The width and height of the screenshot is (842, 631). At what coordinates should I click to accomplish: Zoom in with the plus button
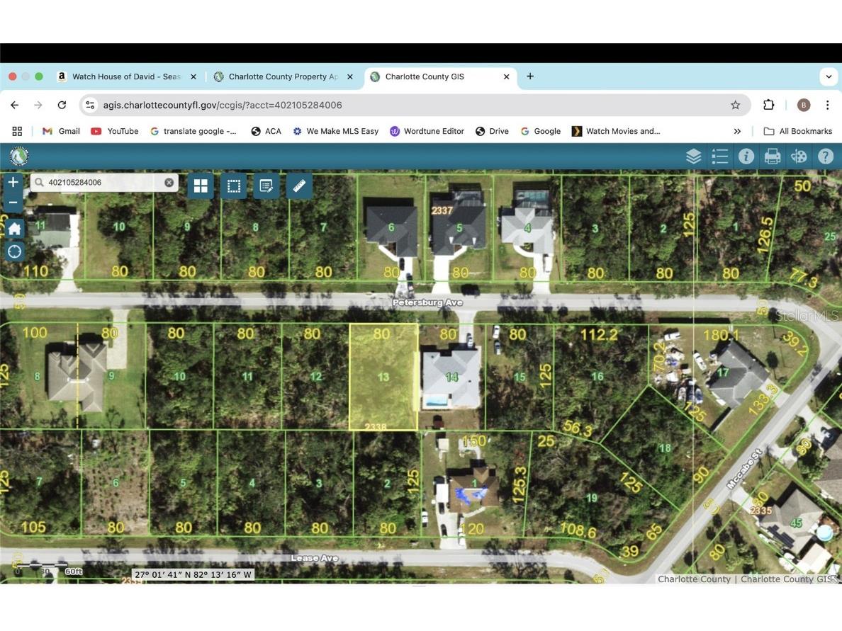click(x=12, y=181)
